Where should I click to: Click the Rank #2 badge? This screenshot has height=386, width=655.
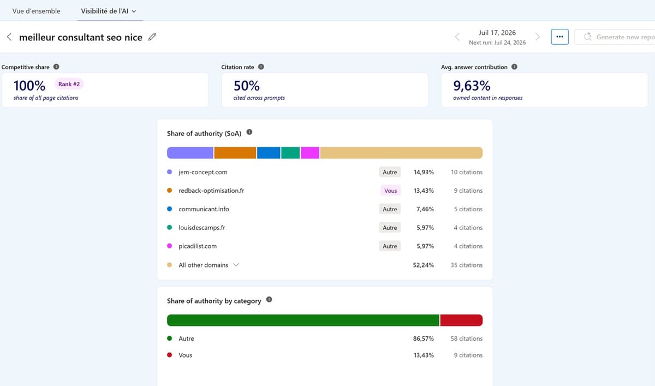[x=69, y=84]
